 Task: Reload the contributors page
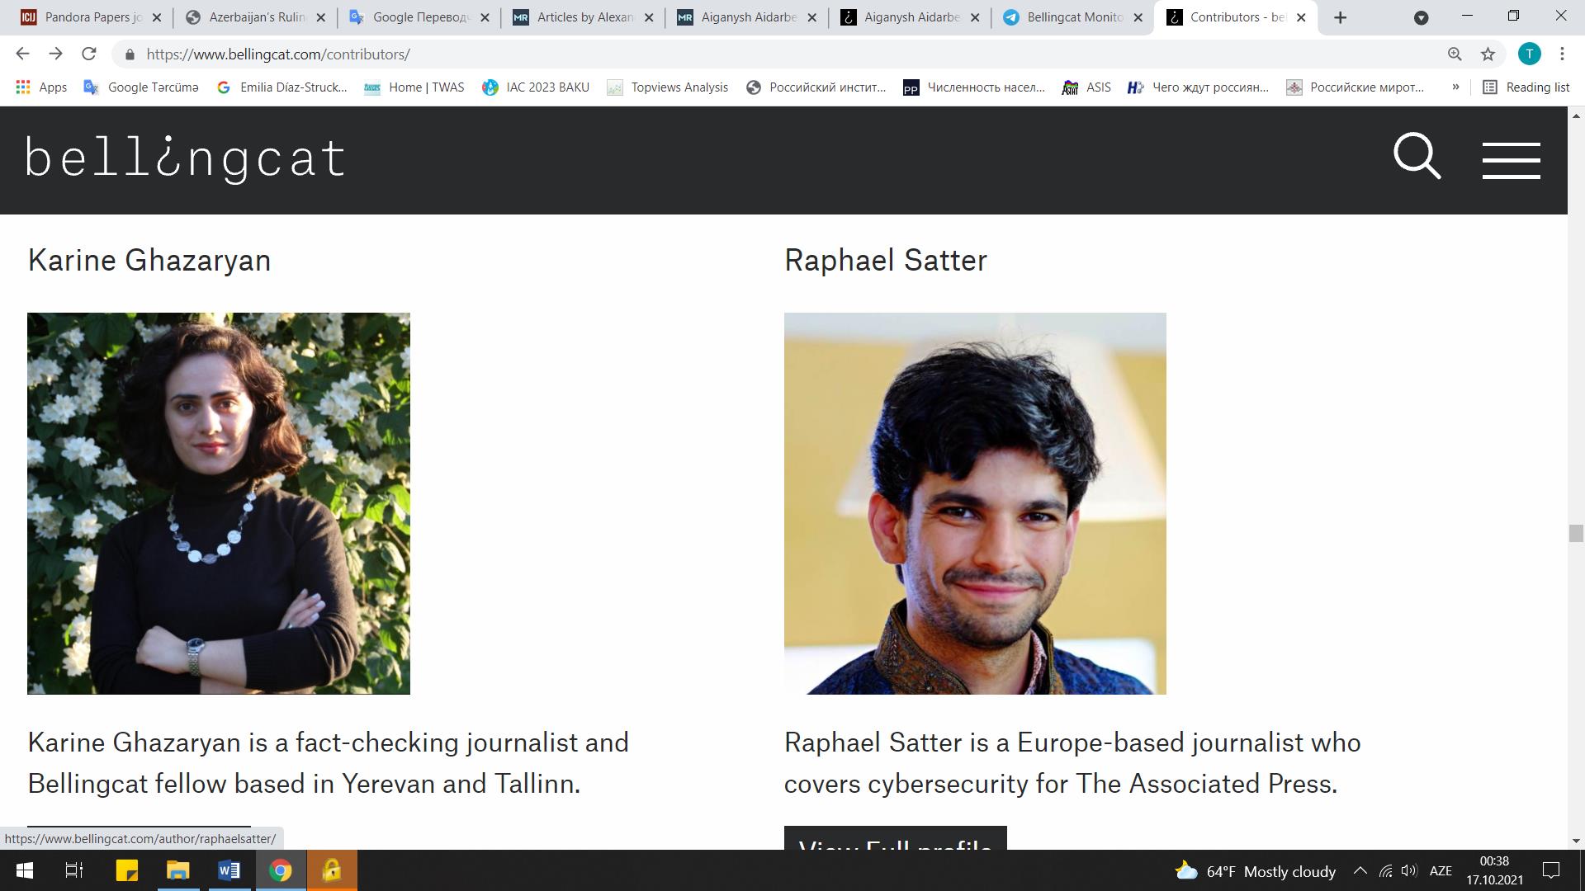point(89,54)
